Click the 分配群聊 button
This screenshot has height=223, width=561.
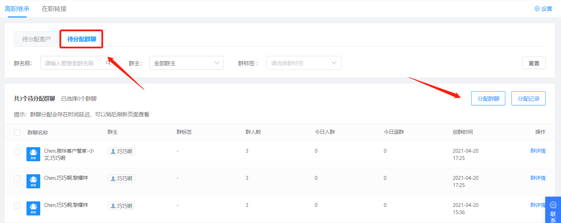pyautogui.click(x=488, y=98)
